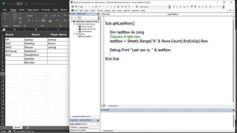Screen dimensions: 237x133
Task: Collapse the Modules folder node
Action: [74, 34]
